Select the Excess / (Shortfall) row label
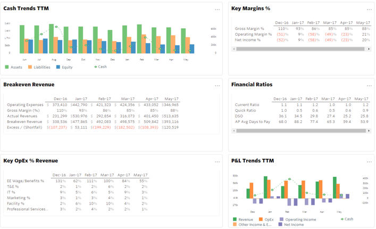Image resolution: width=376 pixels, height=229 pixels. coord(24,127)
